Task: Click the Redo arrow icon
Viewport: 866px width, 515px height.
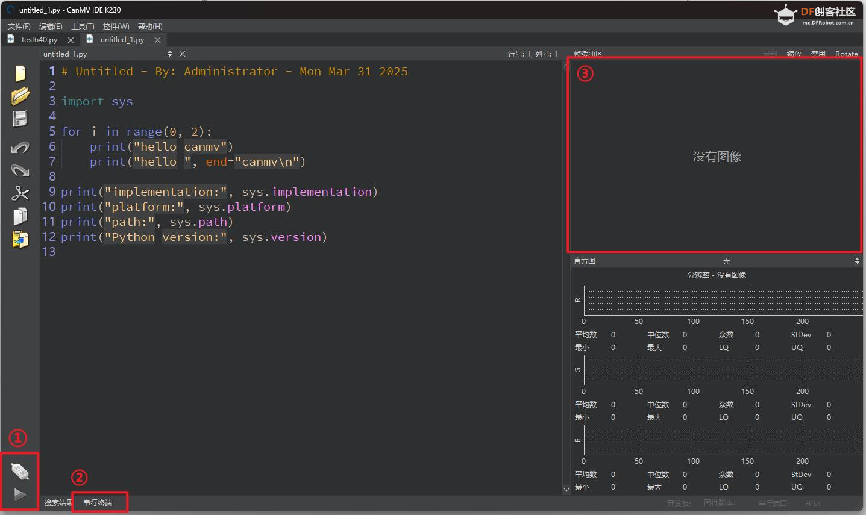Action: [x=20, y=170]
